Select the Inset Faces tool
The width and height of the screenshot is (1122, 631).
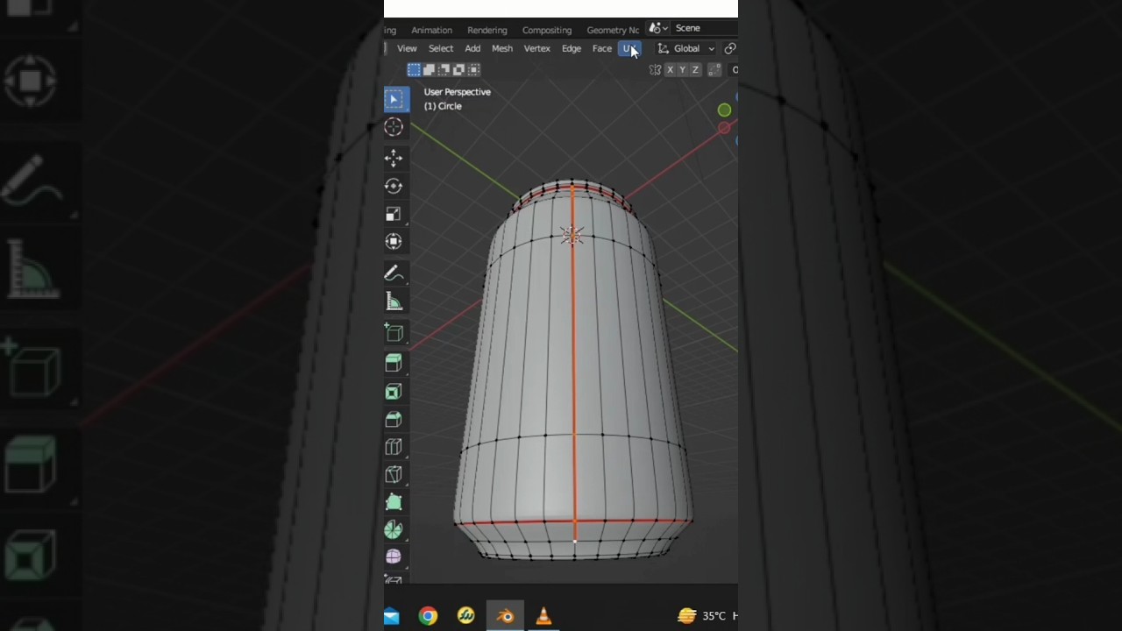tap(394, 391)
